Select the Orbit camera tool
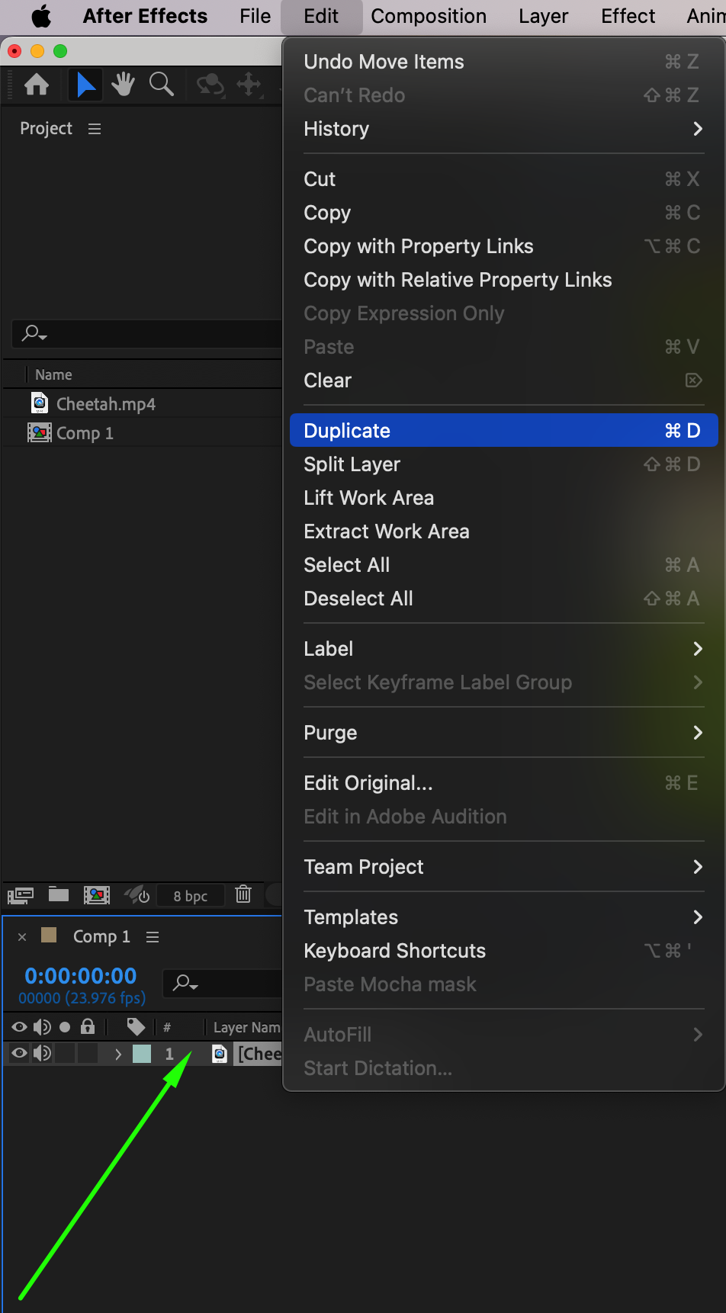726x1313 pixels. tap(210, 84)
